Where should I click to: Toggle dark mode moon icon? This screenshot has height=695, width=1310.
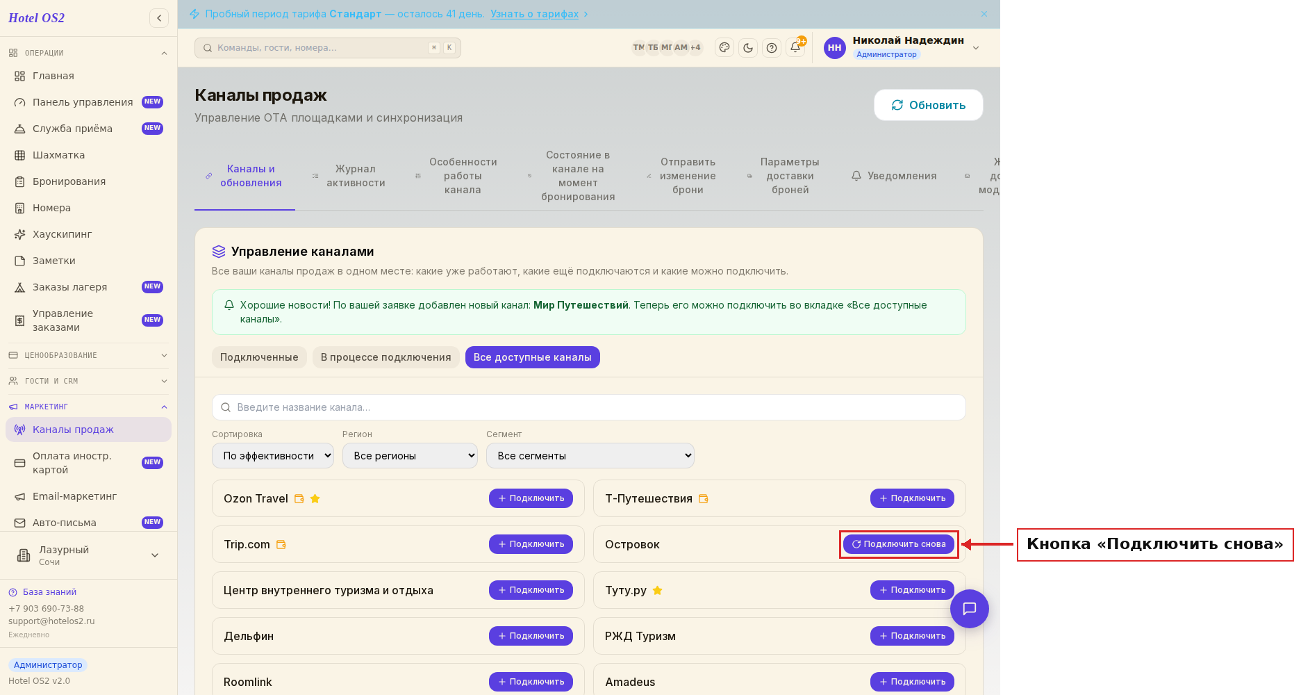(748, 47)
